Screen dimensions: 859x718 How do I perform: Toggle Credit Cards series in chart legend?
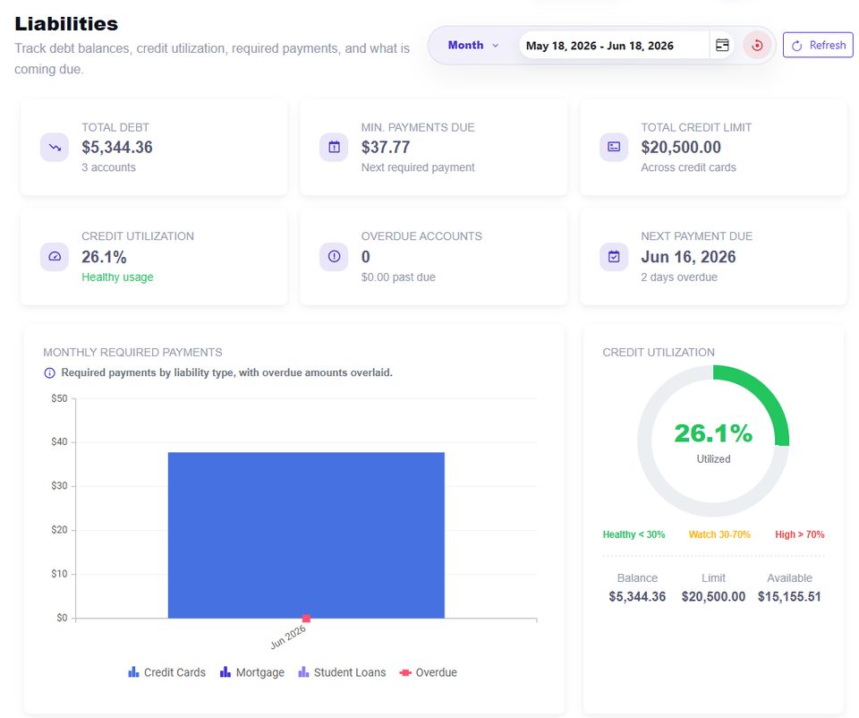coord(166,672)
